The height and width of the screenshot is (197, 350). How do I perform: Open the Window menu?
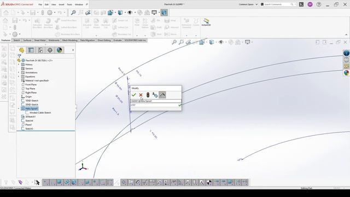(79, 4)
